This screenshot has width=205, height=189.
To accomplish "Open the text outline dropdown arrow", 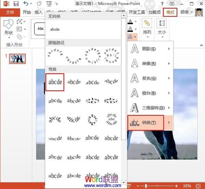I will [x=136, y=29].
